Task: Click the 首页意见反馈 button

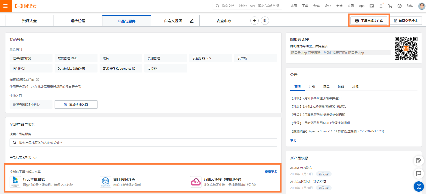Action: (406, 21)
